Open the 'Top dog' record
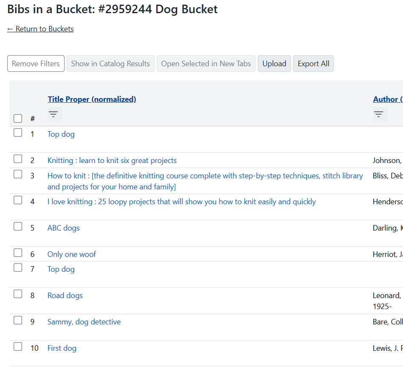Image resolution: width=403 pixels, height=383 pixels. [x=61, y=134]
